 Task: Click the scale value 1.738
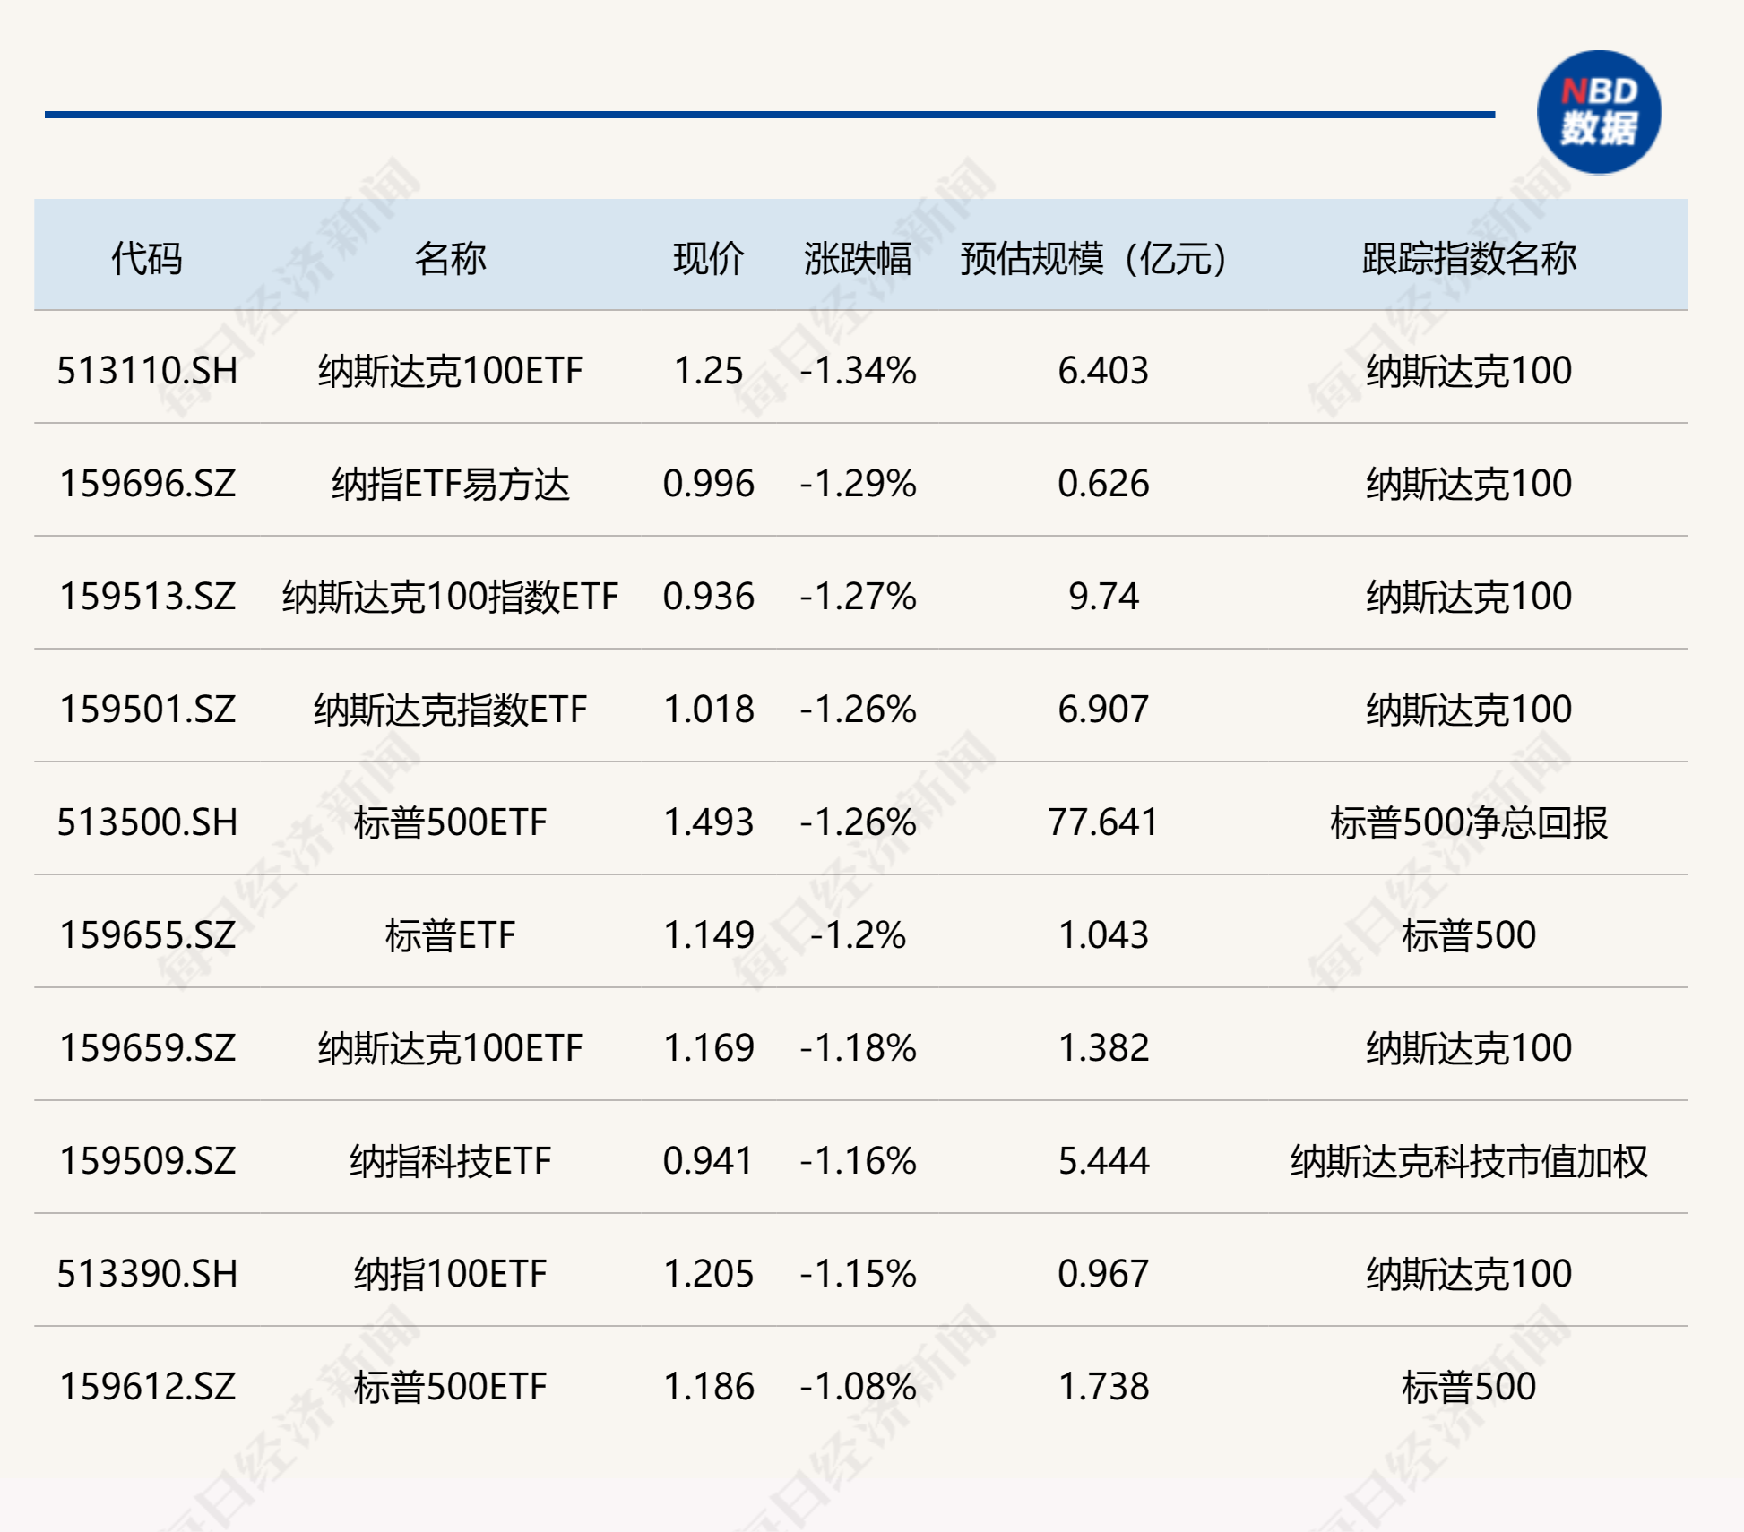click(x=1103, y=1387)
